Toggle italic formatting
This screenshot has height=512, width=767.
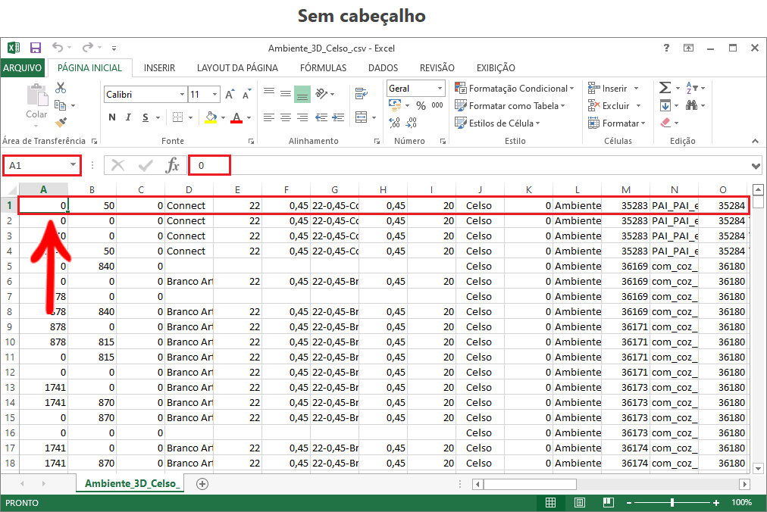128,117
